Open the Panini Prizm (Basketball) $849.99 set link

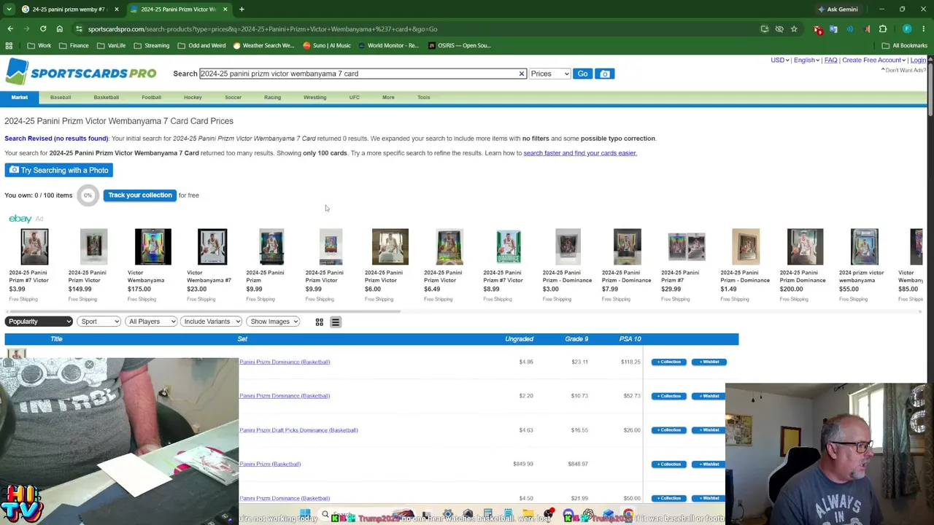[270, 464]
